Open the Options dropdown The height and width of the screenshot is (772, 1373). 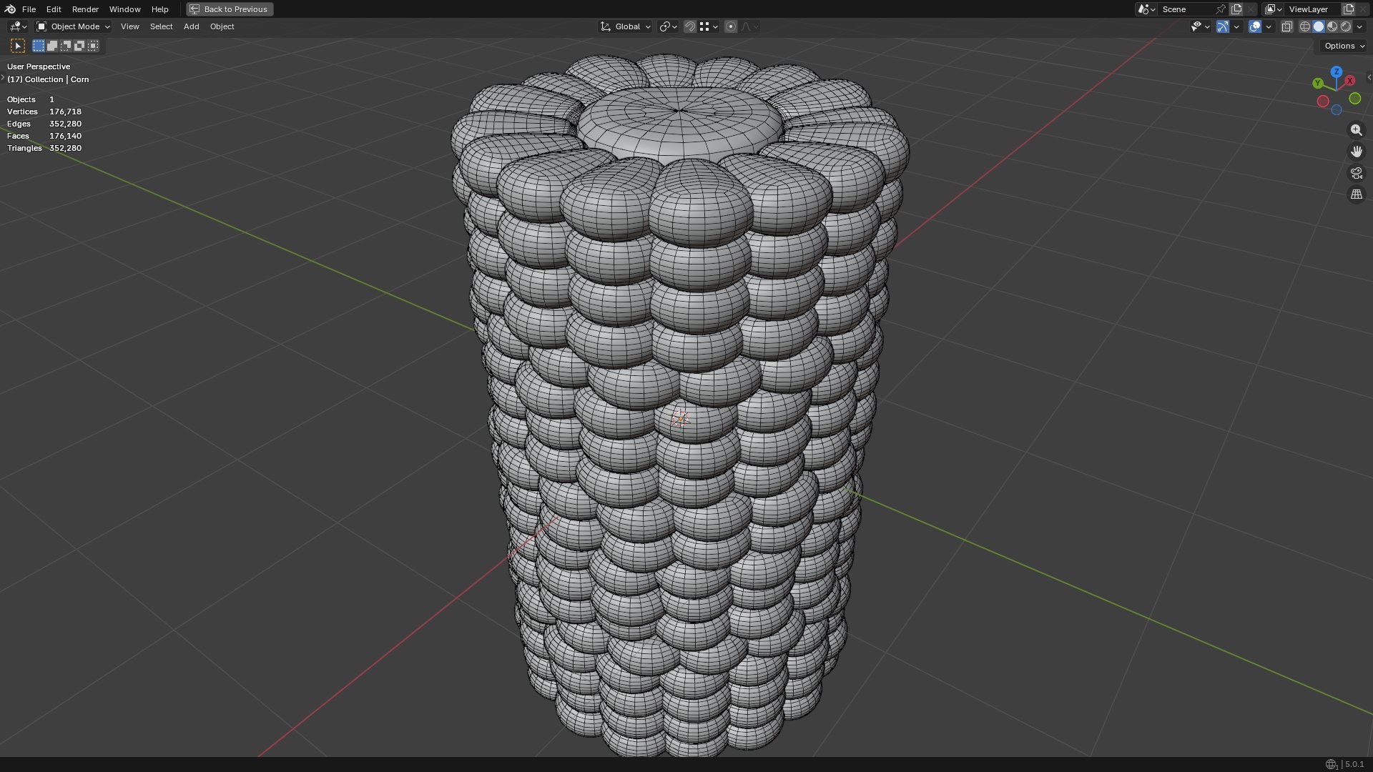1344,46
